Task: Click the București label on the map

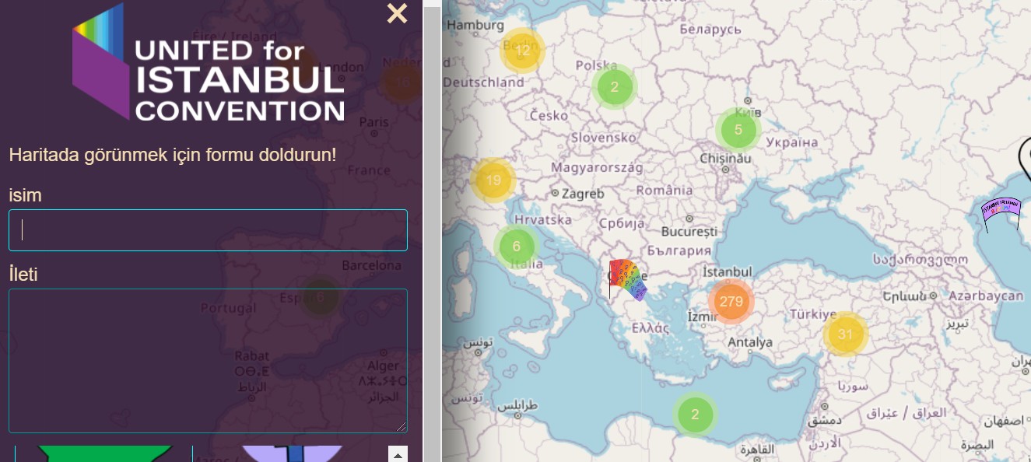Action: point(689,232)
